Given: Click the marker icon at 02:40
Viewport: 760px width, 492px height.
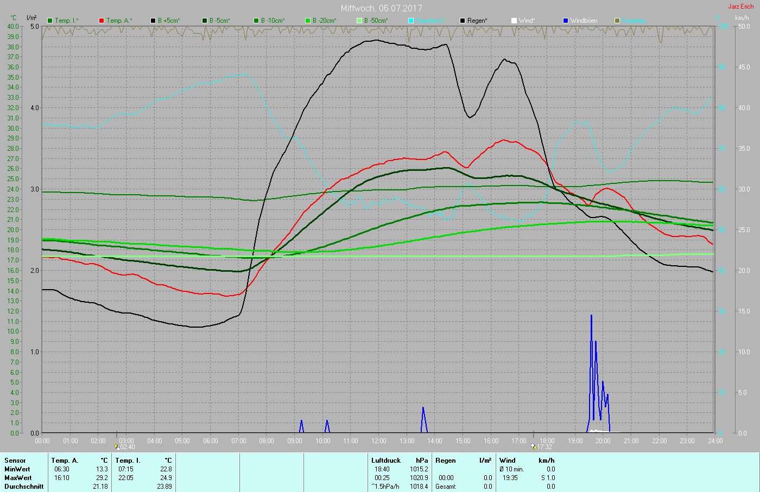Looking at the screenshot, I should (x=117, y=446).
